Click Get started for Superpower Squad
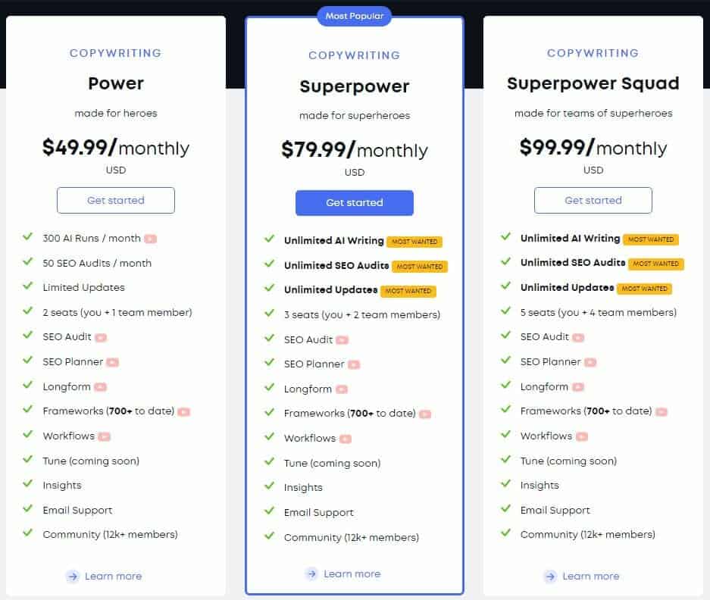The image size is (710, 600). click(593, 200)
